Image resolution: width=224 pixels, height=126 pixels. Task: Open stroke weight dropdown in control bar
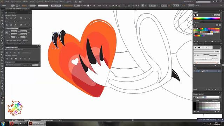(x=36, y=6)
